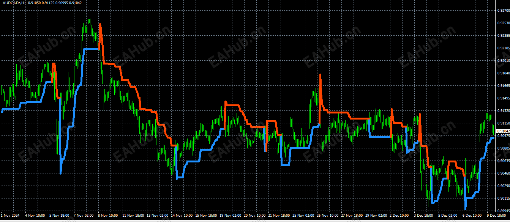Click the 0.91665 price axis label

pos(503,86)
